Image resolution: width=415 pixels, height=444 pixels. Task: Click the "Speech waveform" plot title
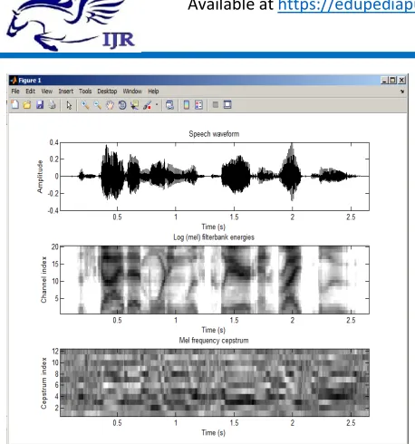click(x=214, y=134)
